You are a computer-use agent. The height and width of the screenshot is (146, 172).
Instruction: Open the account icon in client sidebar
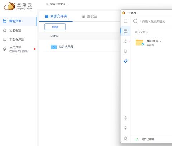click(x=125, y=128)
